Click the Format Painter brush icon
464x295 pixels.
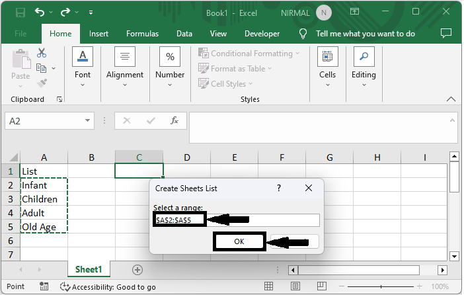[42, 83]
